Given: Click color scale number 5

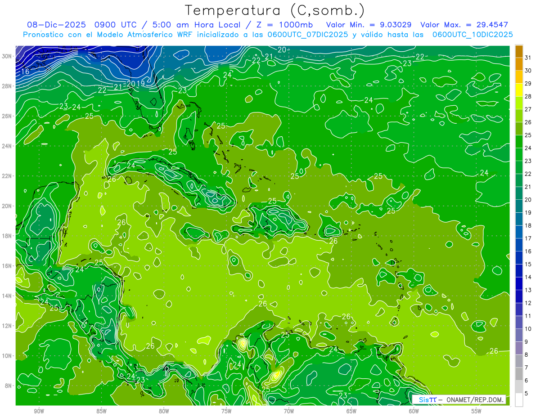Looking at the screenshot, I should click(527, 393).
